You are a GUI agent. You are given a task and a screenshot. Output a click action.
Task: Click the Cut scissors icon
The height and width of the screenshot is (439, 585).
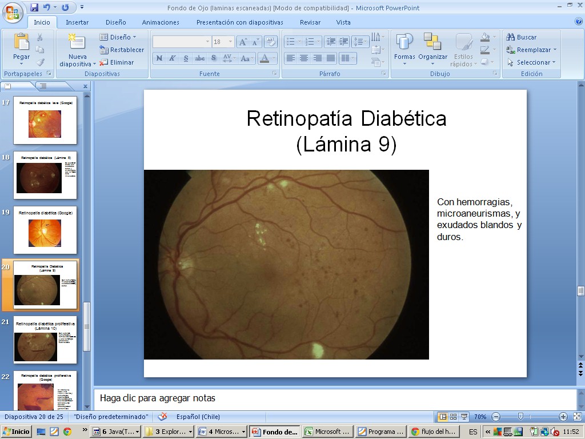[40, 37]
